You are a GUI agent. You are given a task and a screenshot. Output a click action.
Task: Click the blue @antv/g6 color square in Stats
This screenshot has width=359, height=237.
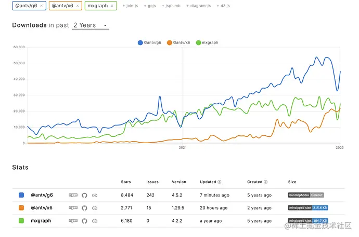tap(21, 195)
